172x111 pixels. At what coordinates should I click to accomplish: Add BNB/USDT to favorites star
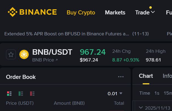(x=11, y=54)
